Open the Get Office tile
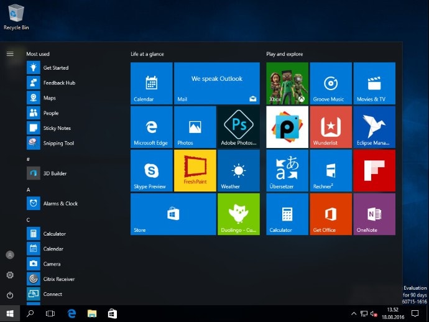 (x=331, y=214)
